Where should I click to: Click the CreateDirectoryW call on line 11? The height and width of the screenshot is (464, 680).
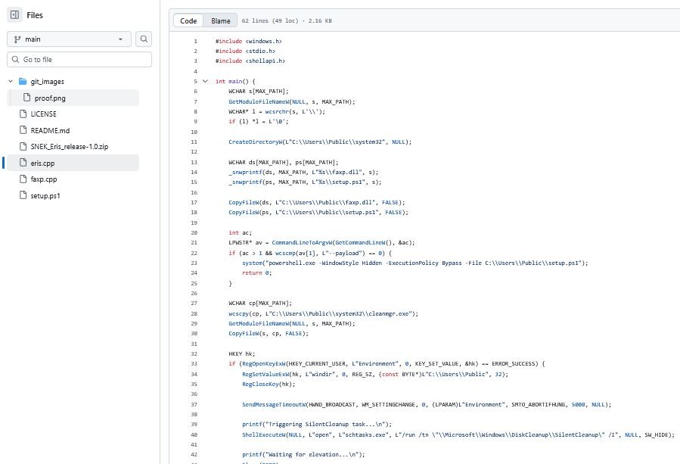point(320,142)
